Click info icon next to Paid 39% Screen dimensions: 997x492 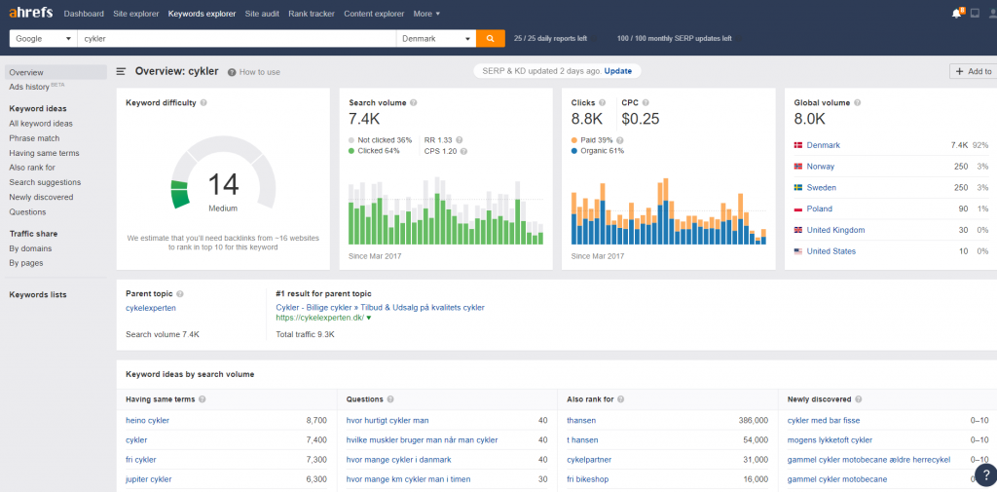click(x=620, y=140)
